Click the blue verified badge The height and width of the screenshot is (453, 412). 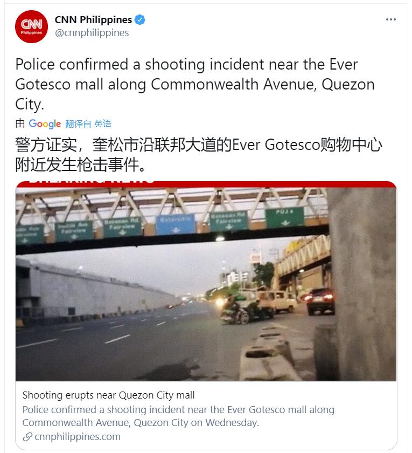click(x=140, y=20)
